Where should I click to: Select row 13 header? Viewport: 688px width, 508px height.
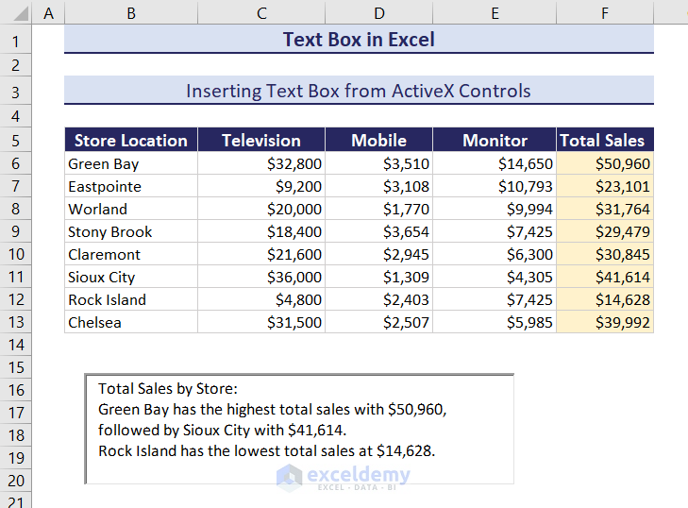tap(16, 322)
